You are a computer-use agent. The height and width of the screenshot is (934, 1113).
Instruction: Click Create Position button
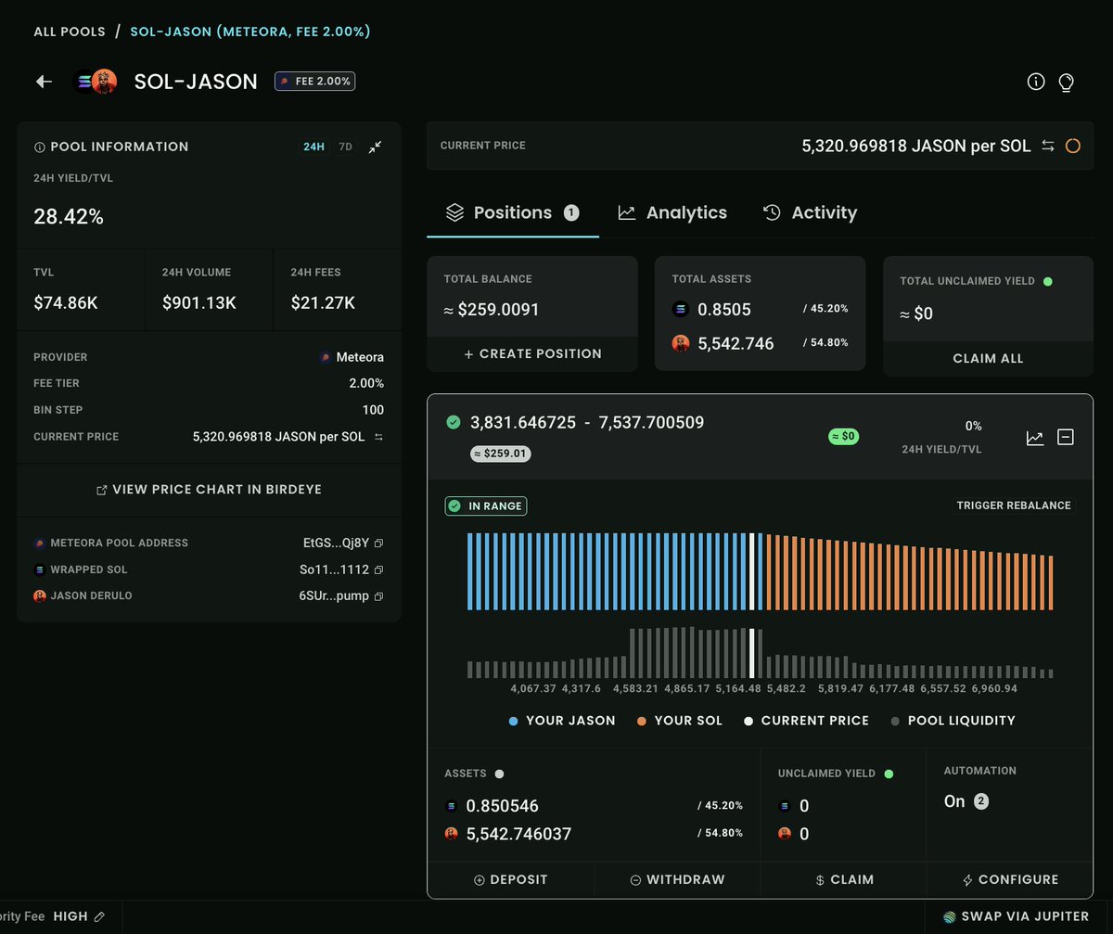[x=532, y=353]
